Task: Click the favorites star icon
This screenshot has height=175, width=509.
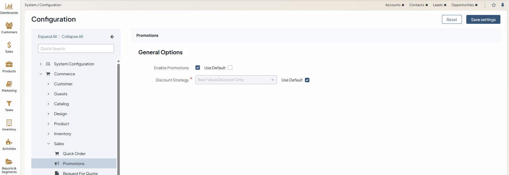Action: pos(494,5)
